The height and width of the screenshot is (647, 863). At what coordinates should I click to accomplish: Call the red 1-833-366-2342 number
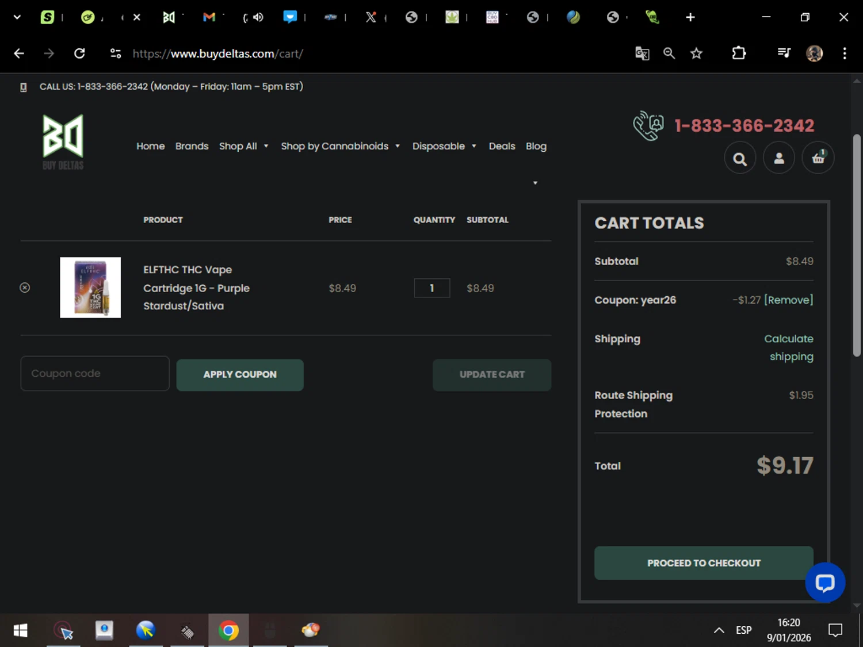[744, 125]
